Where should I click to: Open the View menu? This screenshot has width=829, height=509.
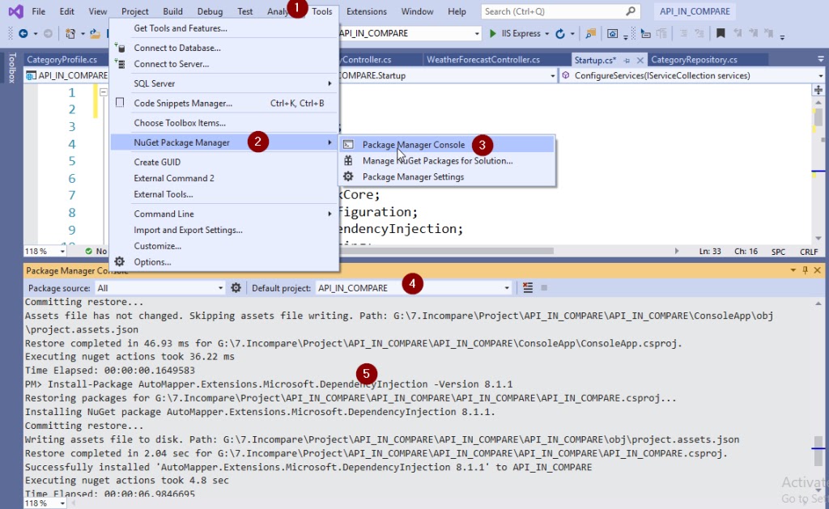(97, 11)
